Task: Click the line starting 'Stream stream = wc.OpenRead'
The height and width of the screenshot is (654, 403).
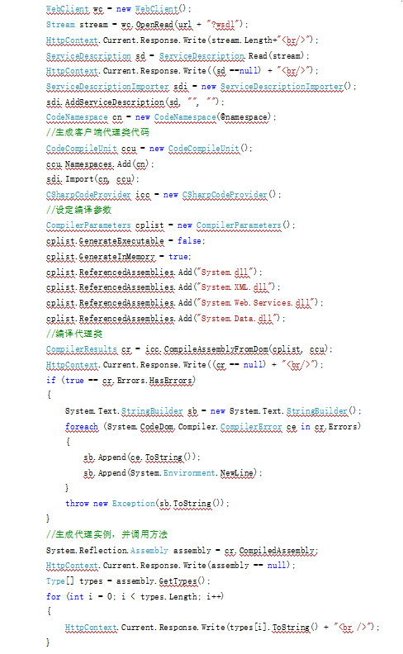Action: click(147, 25)
